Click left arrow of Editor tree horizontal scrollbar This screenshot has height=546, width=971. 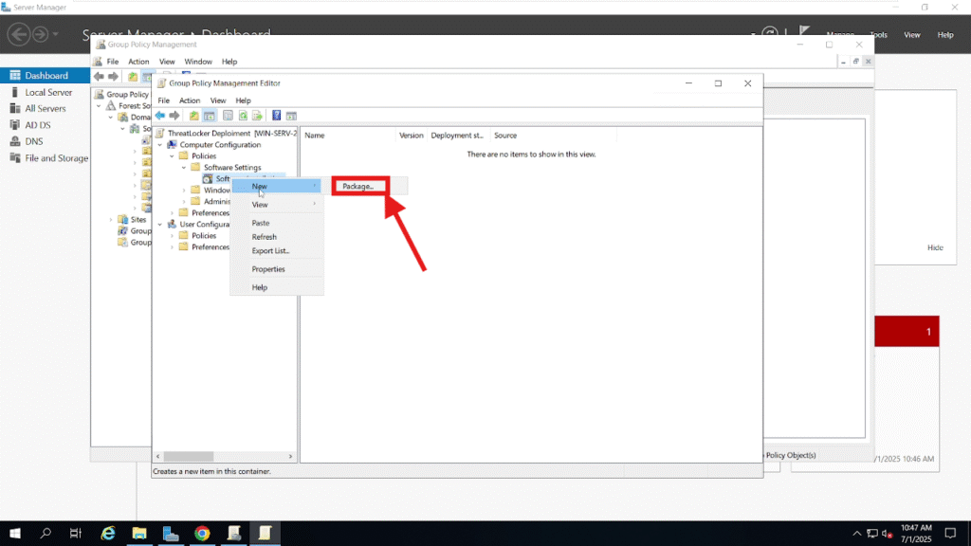pos(158,456)
